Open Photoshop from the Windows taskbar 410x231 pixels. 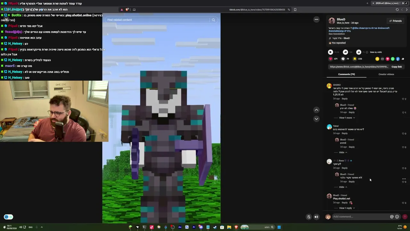click(x=187, y=227)
